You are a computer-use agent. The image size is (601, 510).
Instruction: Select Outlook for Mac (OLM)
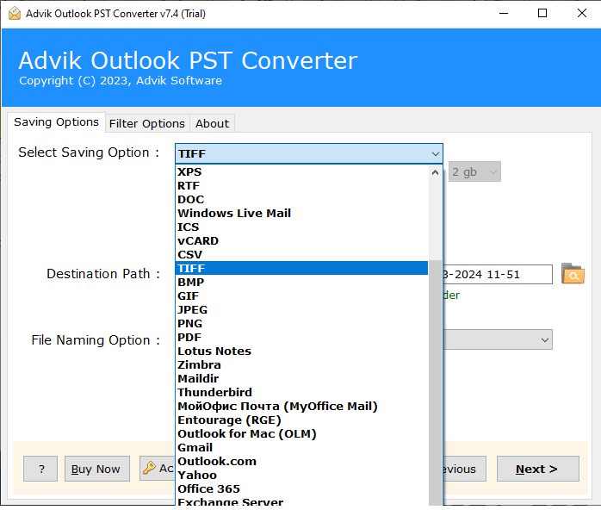301,434
